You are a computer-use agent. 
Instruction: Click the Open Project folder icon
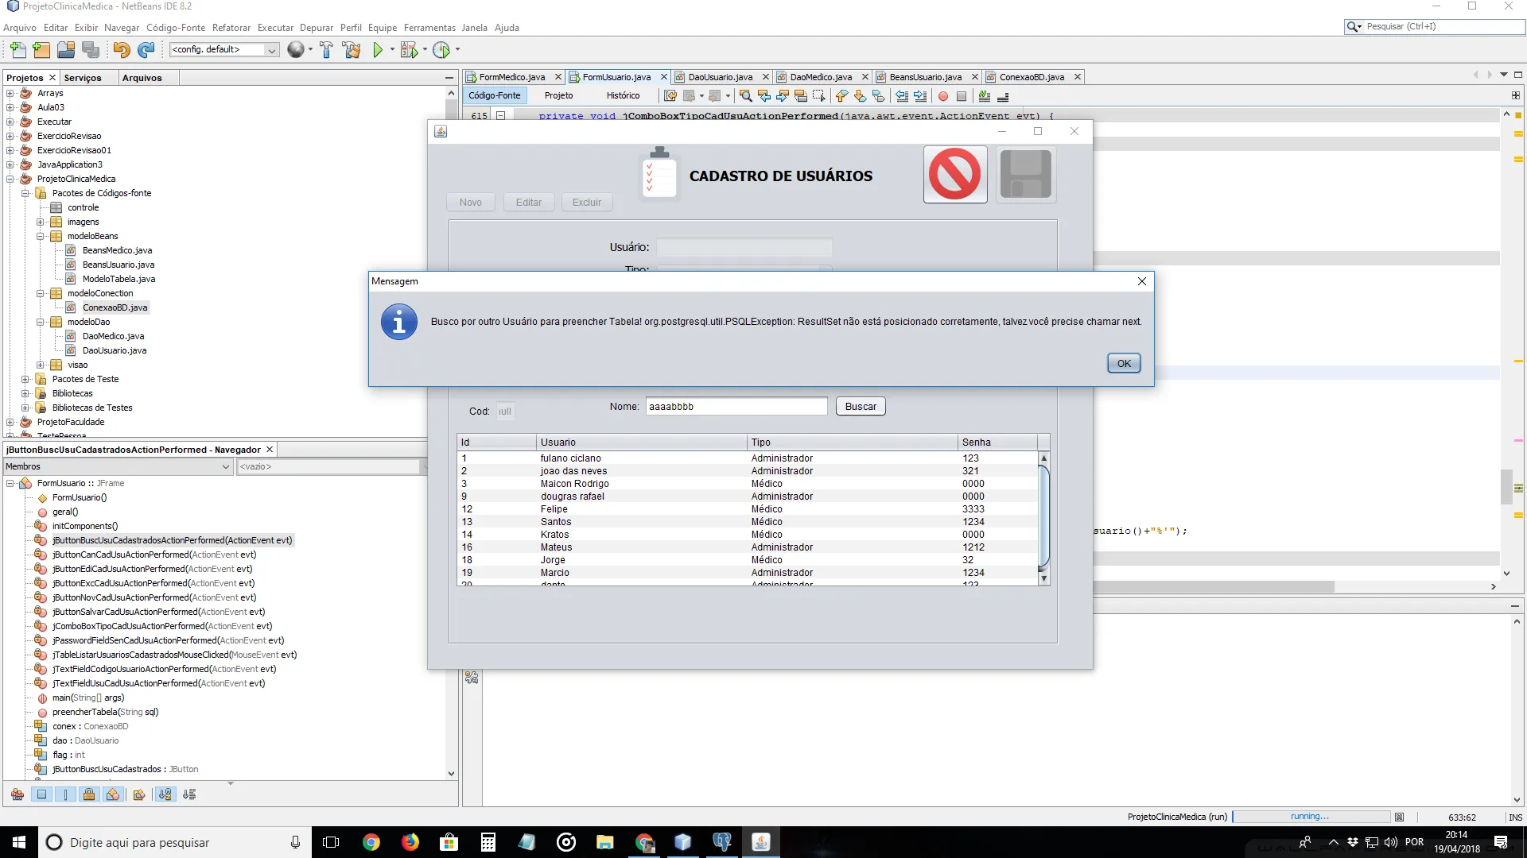(x=66, y=50)
